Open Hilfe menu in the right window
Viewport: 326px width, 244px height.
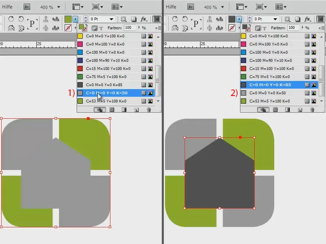tap(171, 7)
